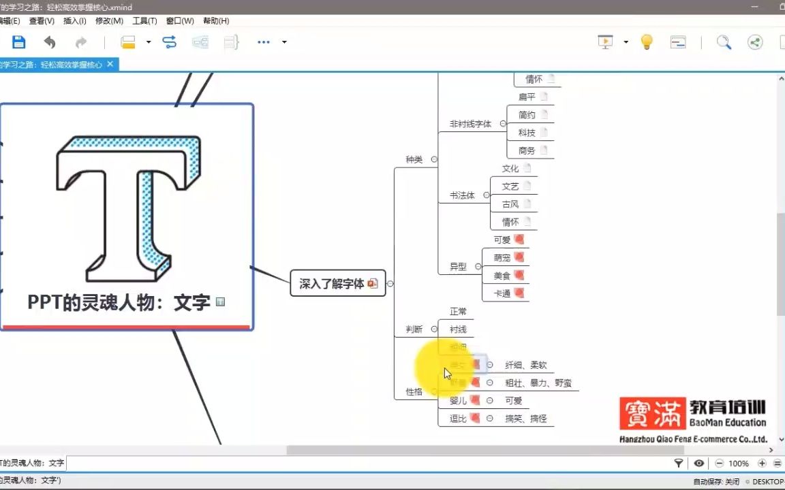Toggle the eye visibility icon in the status bar
The image size is (785, 490).
coord(698,463)
